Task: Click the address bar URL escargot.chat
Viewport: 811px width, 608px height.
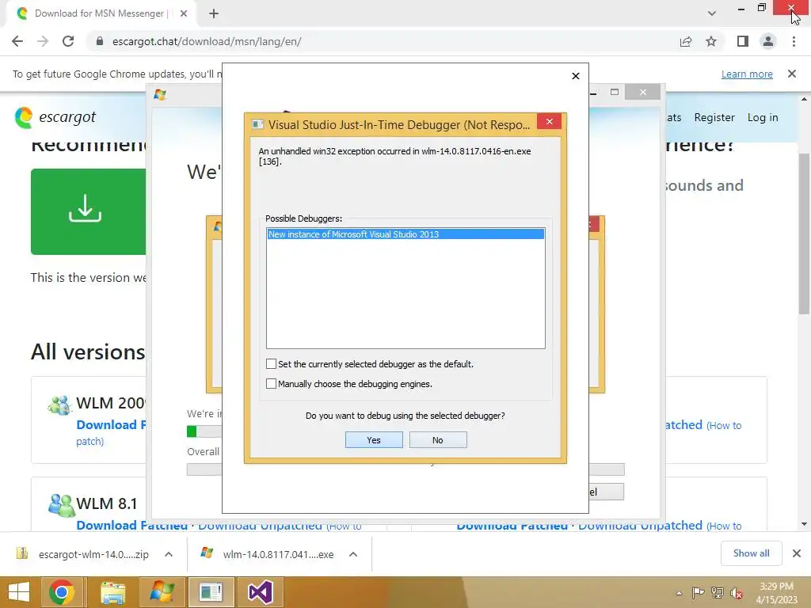Action: [207, 41]
